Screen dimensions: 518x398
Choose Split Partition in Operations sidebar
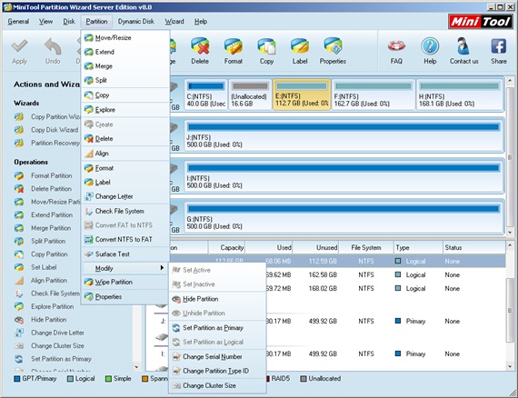[48, 241]
